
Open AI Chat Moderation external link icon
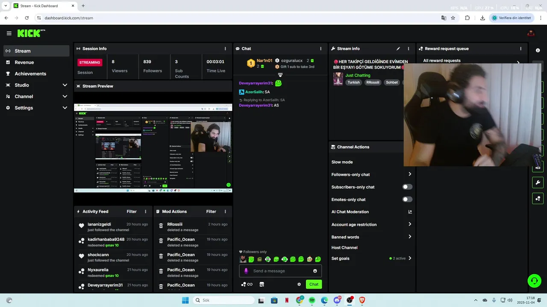[x=410, y=212]
